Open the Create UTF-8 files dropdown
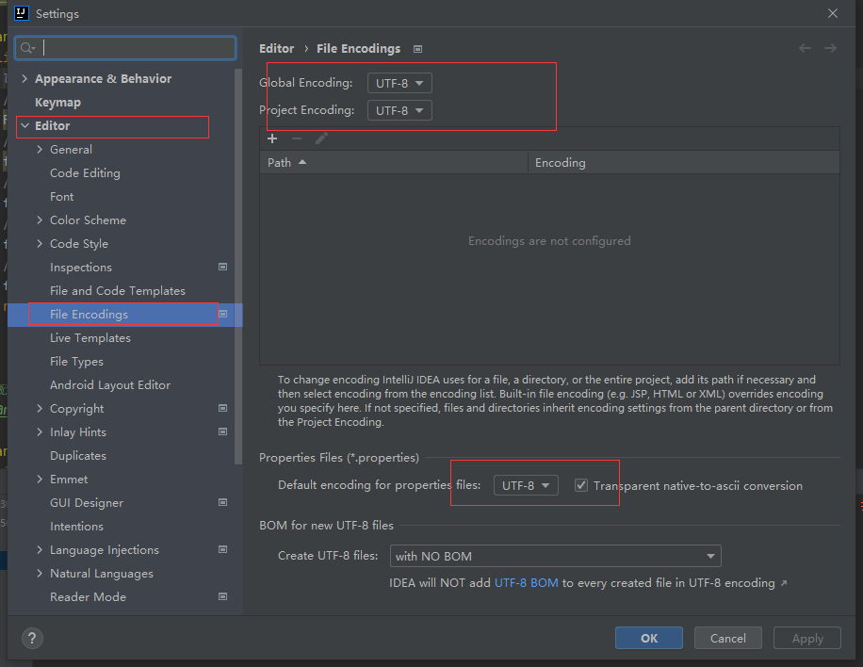The image size is (863, 667). (555, 557)
